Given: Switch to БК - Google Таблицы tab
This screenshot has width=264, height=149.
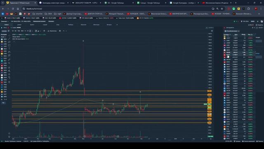Looking at the screenshot, I should click(119, 3).
